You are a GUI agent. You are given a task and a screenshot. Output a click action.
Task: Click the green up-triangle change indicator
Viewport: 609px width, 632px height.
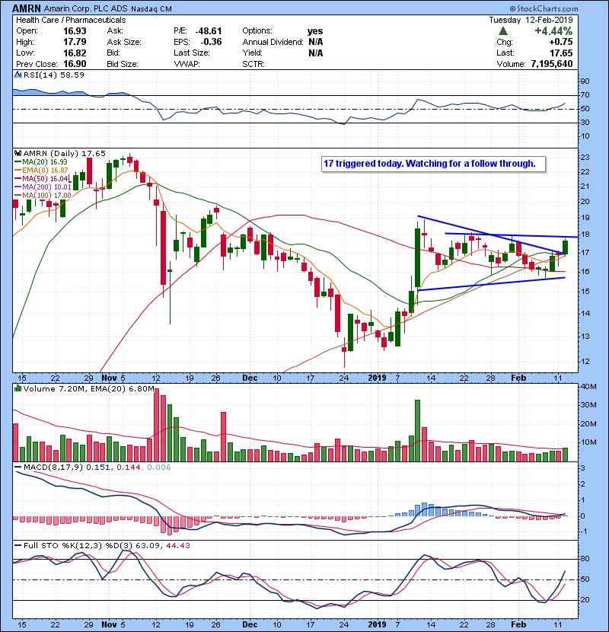pyautogui.click(x=502, y=31)
